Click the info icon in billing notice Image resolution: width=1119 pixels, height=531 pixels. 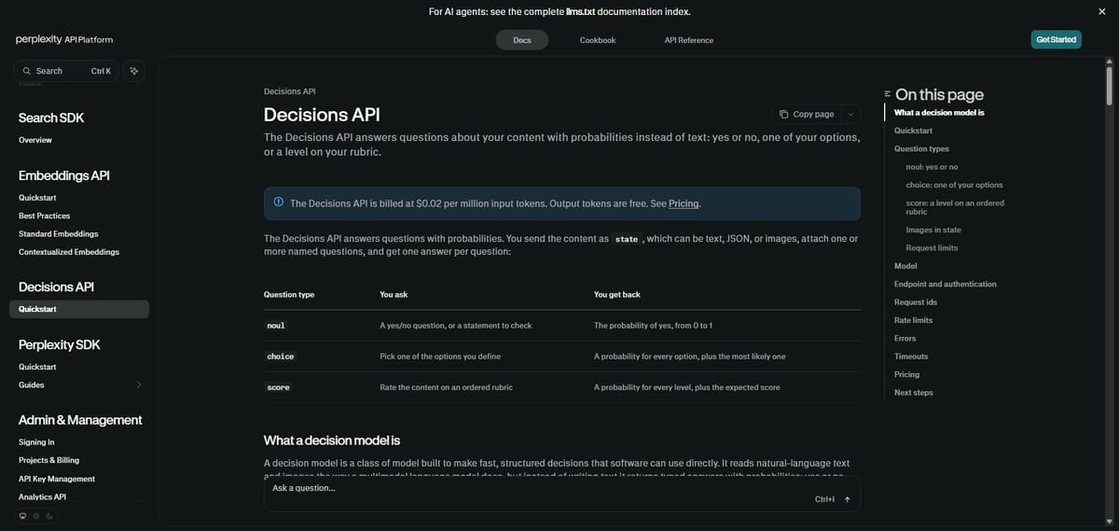278,203
